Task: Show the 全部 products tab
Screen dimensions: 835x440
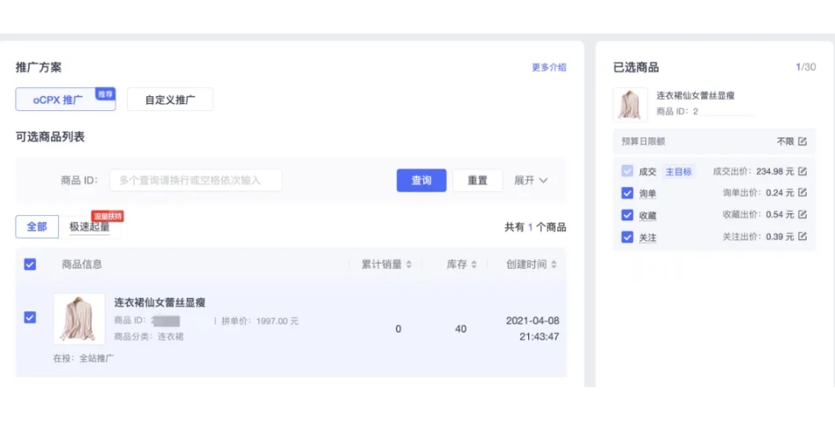Action: [x=37, y=227]
